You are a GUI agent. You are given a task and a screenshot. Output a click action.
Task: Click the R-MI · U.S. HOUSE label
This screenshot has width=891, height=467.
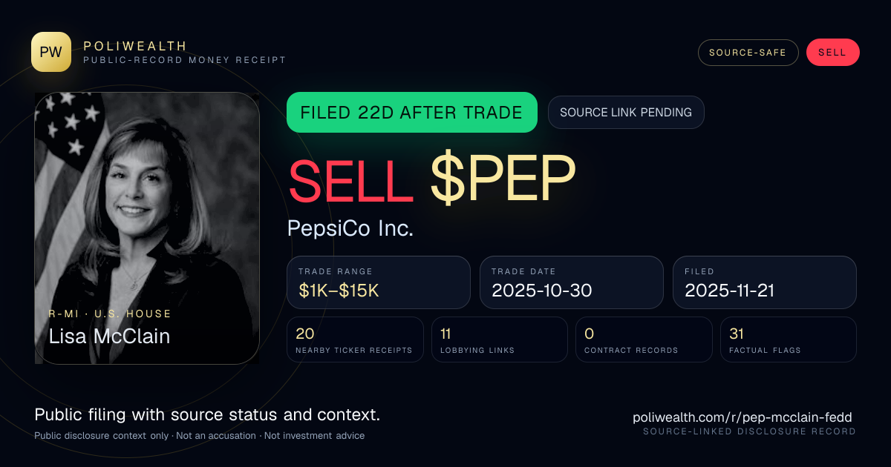[x=110, y=314]
